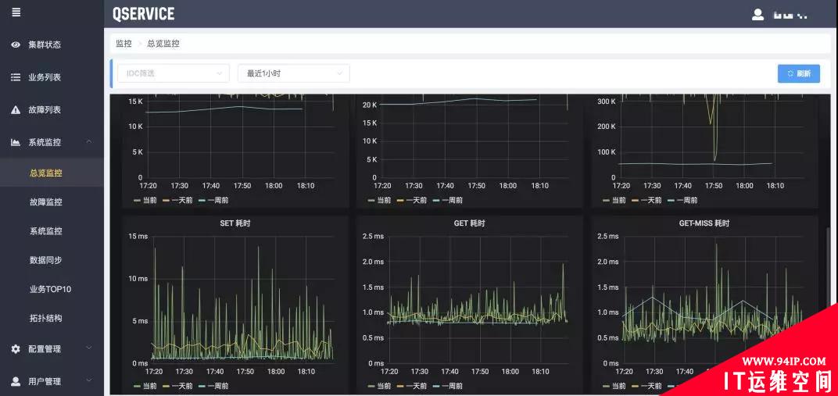Toggle 当前 series in GET-MISS 耗时 legend
Screen dimensions: 838x396
(614, 386)
